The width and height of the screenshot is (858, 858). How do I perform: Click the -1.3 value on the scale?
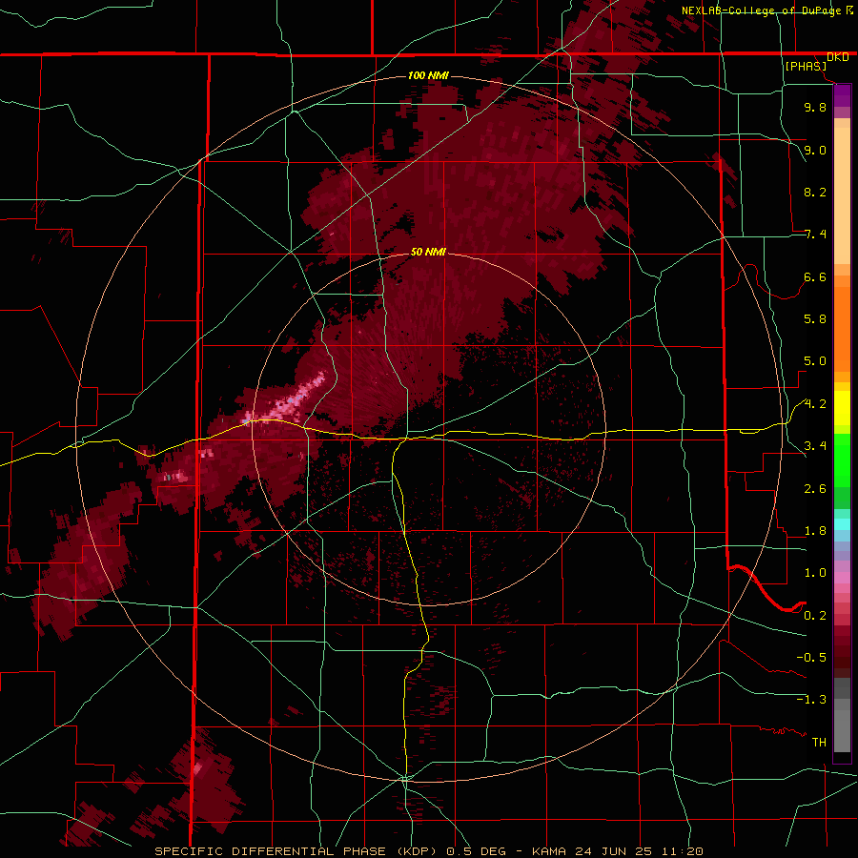point(811,700)
